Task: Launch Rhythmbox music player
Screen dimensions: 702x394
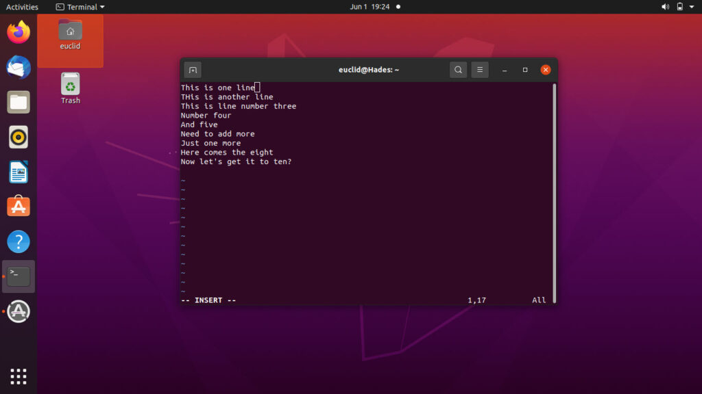Action: [19, 137]
